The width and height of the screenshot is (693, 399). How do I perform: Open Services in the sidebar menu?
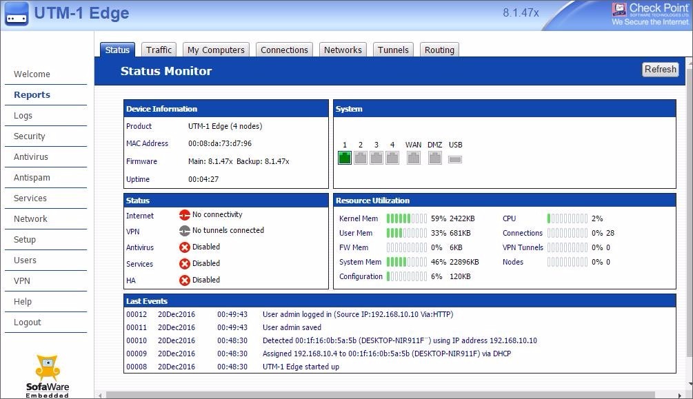30,198
